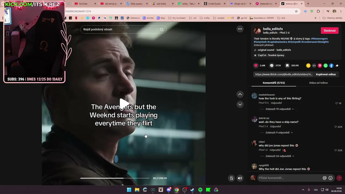
Task: Open File Explorer from the taskbar
Action: click(x=137, y=190)
